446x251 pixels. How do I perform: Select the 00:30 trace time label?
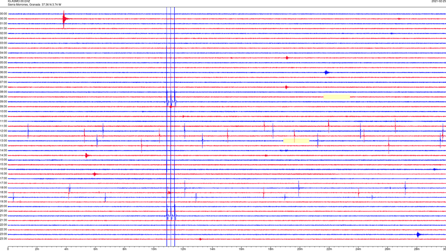point(4,19)
